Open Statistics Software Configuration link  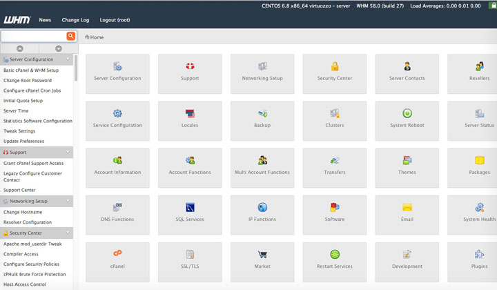pos(38,121)
